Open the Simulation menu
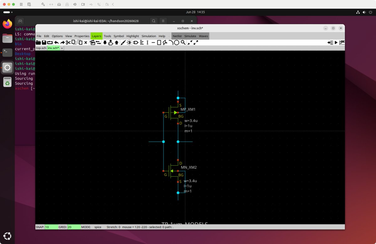 click(x=149, y=36)
